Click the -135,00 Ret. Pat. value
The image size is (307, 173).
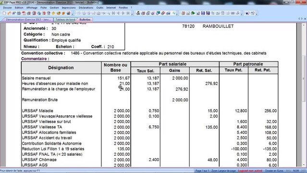270,148
